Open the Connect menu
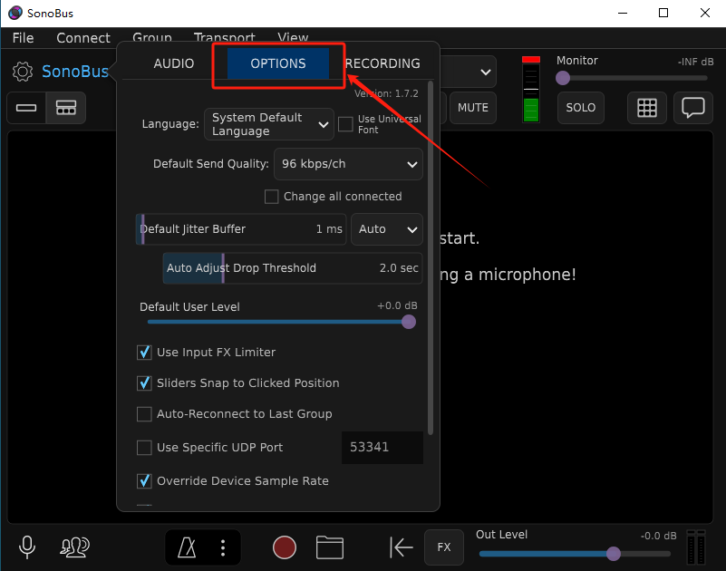Screen dimensions: 726x571 pos(83,38)
